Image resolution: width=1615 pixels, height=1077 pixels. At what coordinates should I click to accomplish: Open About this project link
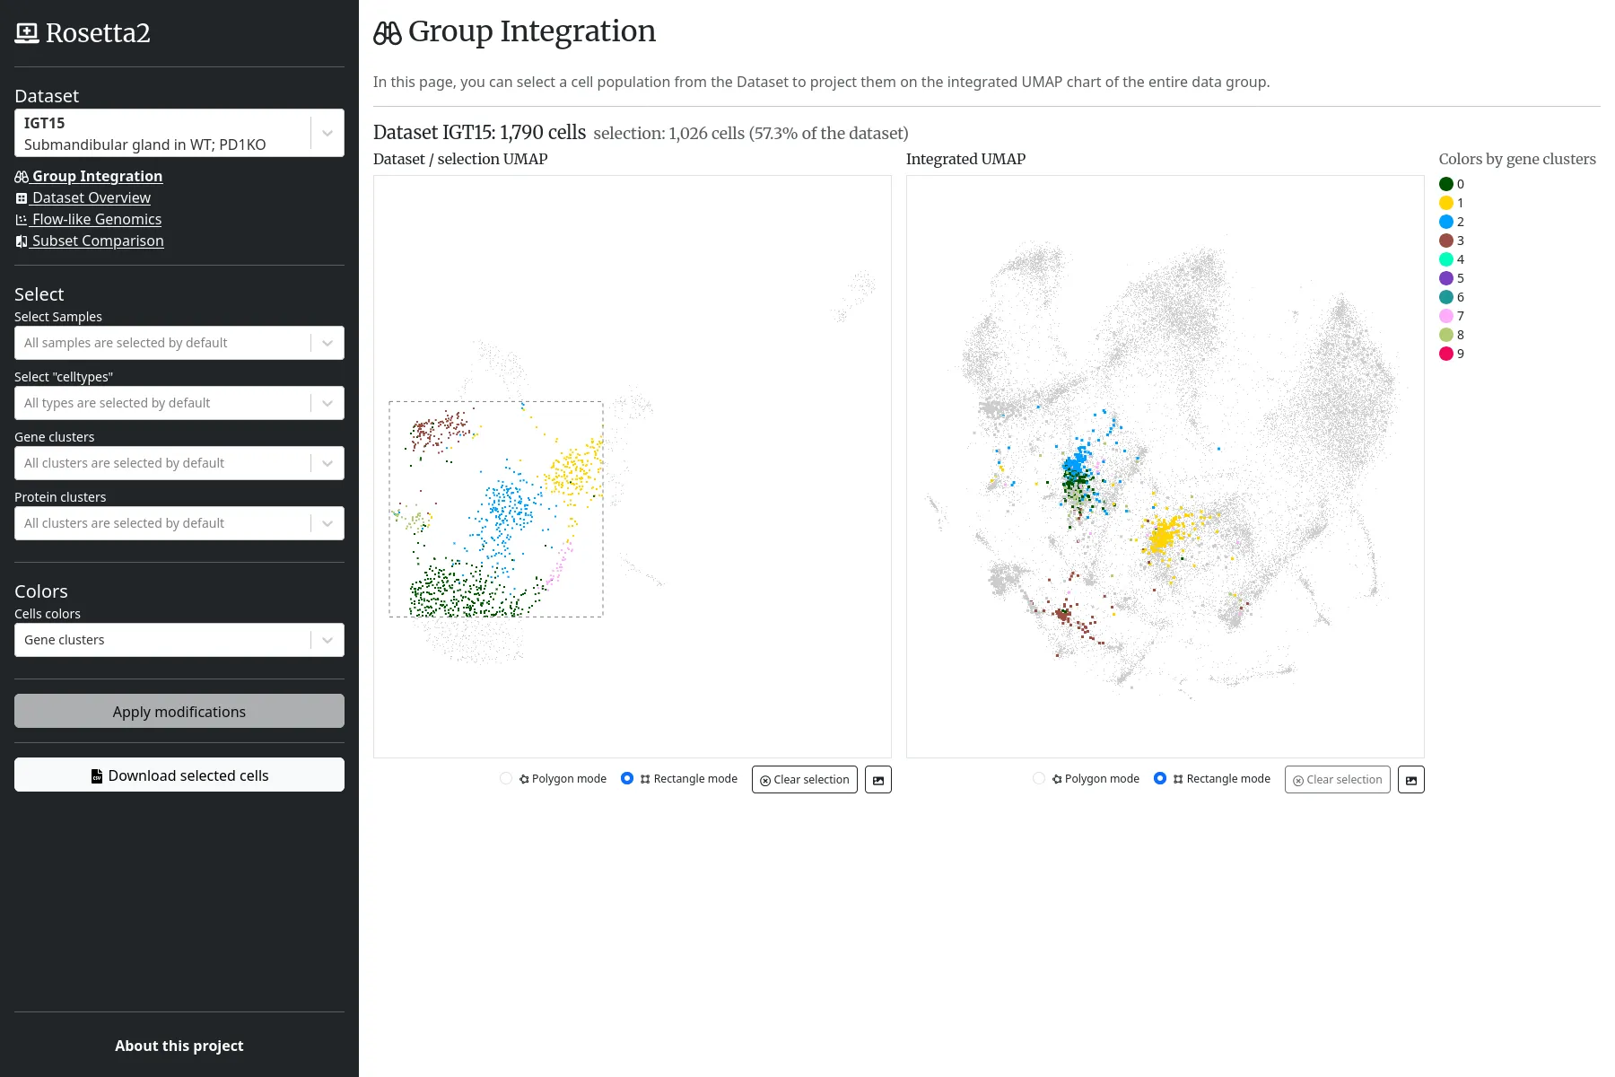coord(179,1046)
